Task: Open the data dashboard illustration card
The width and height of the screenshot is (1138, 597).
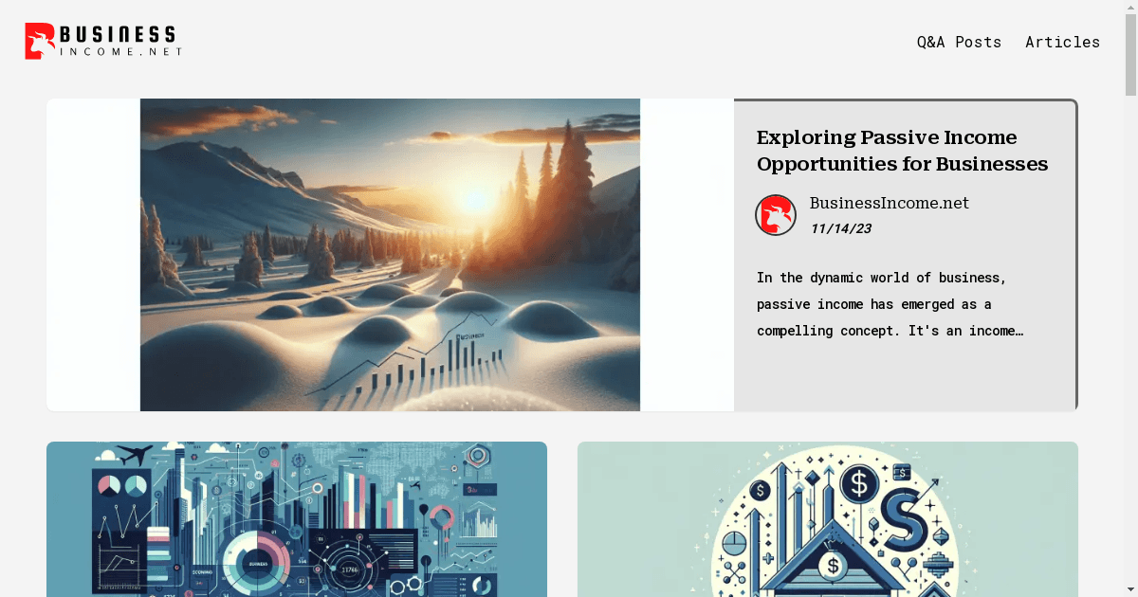Action: click(x=296, y=518)
